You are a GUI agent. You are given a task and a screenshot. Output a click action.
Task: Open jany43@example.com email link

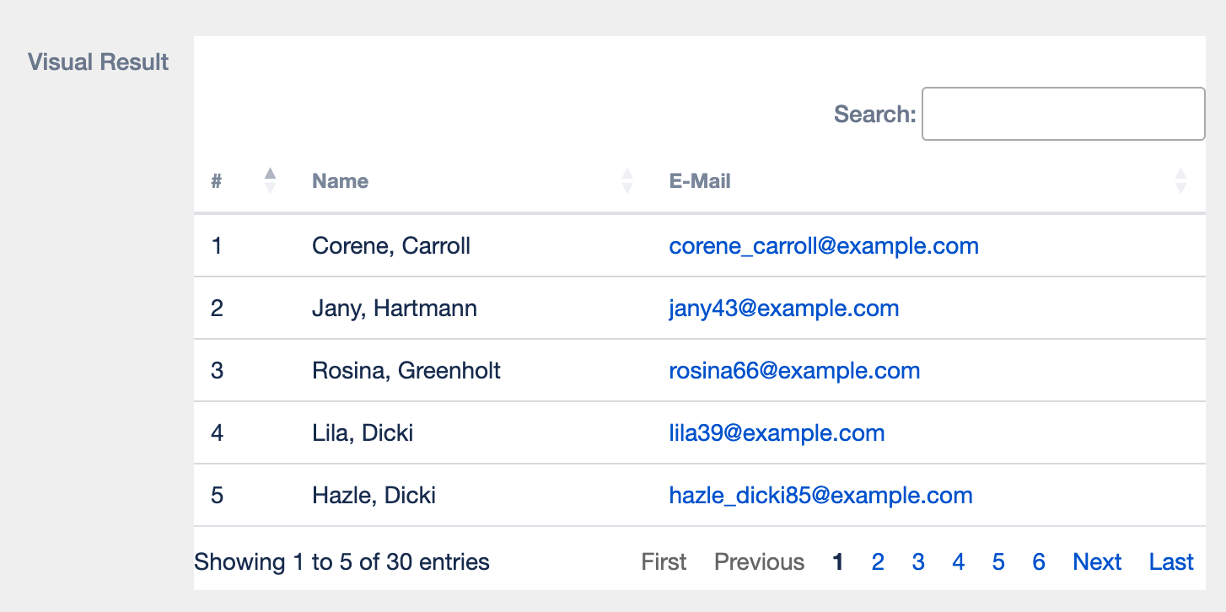click(x=783, y=309)
